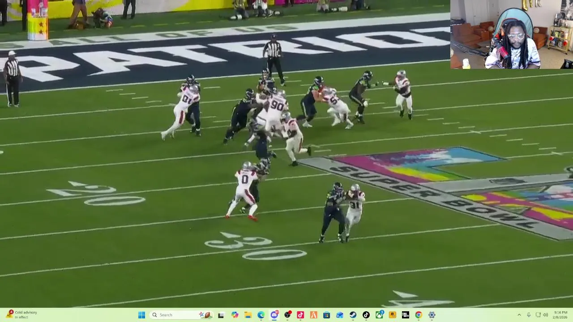The height and width of the screenshot is (322, 573).
Task: Open Microsoft Edge browser
Action: (261, 315)
